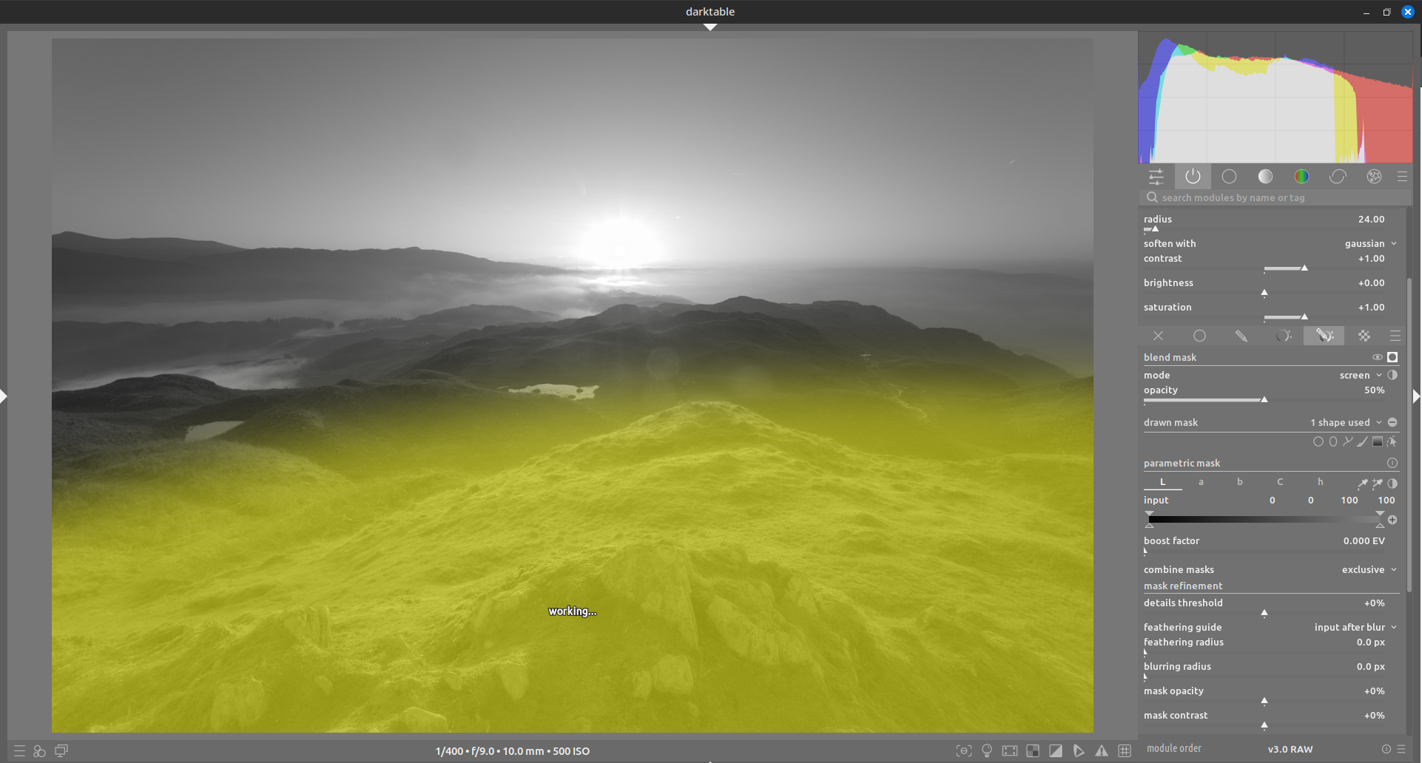Open the effects modules group
Screen dimensions: 1422x763
(1374, 176)
